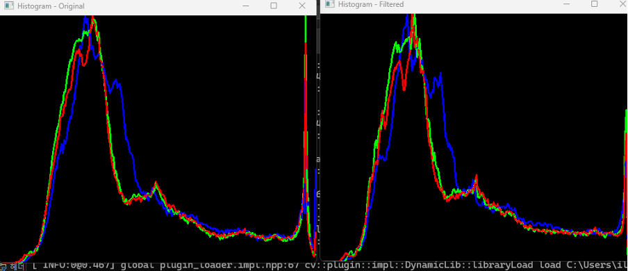Screen dimensions: 628x271
Task: Maximize the Histogram - Original window
Action: tap(274, 6)
